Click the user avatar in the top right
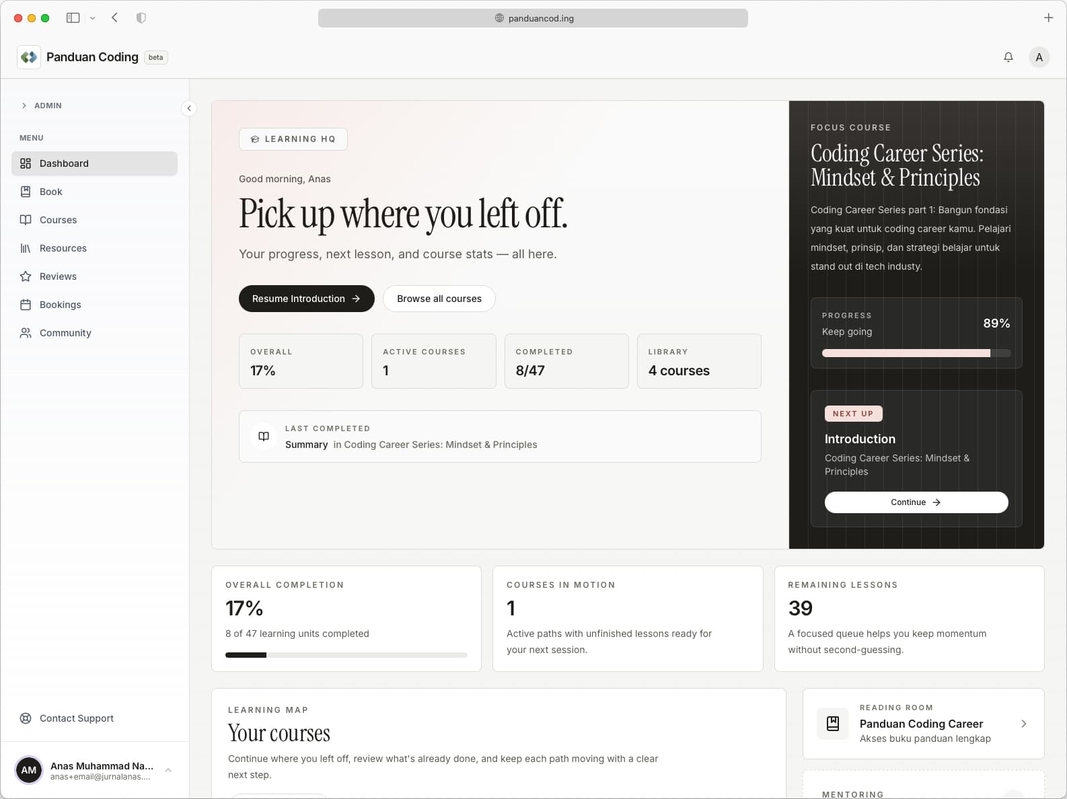The height and width of the screenshot is (799, 1067). [x=1039, y=57]
